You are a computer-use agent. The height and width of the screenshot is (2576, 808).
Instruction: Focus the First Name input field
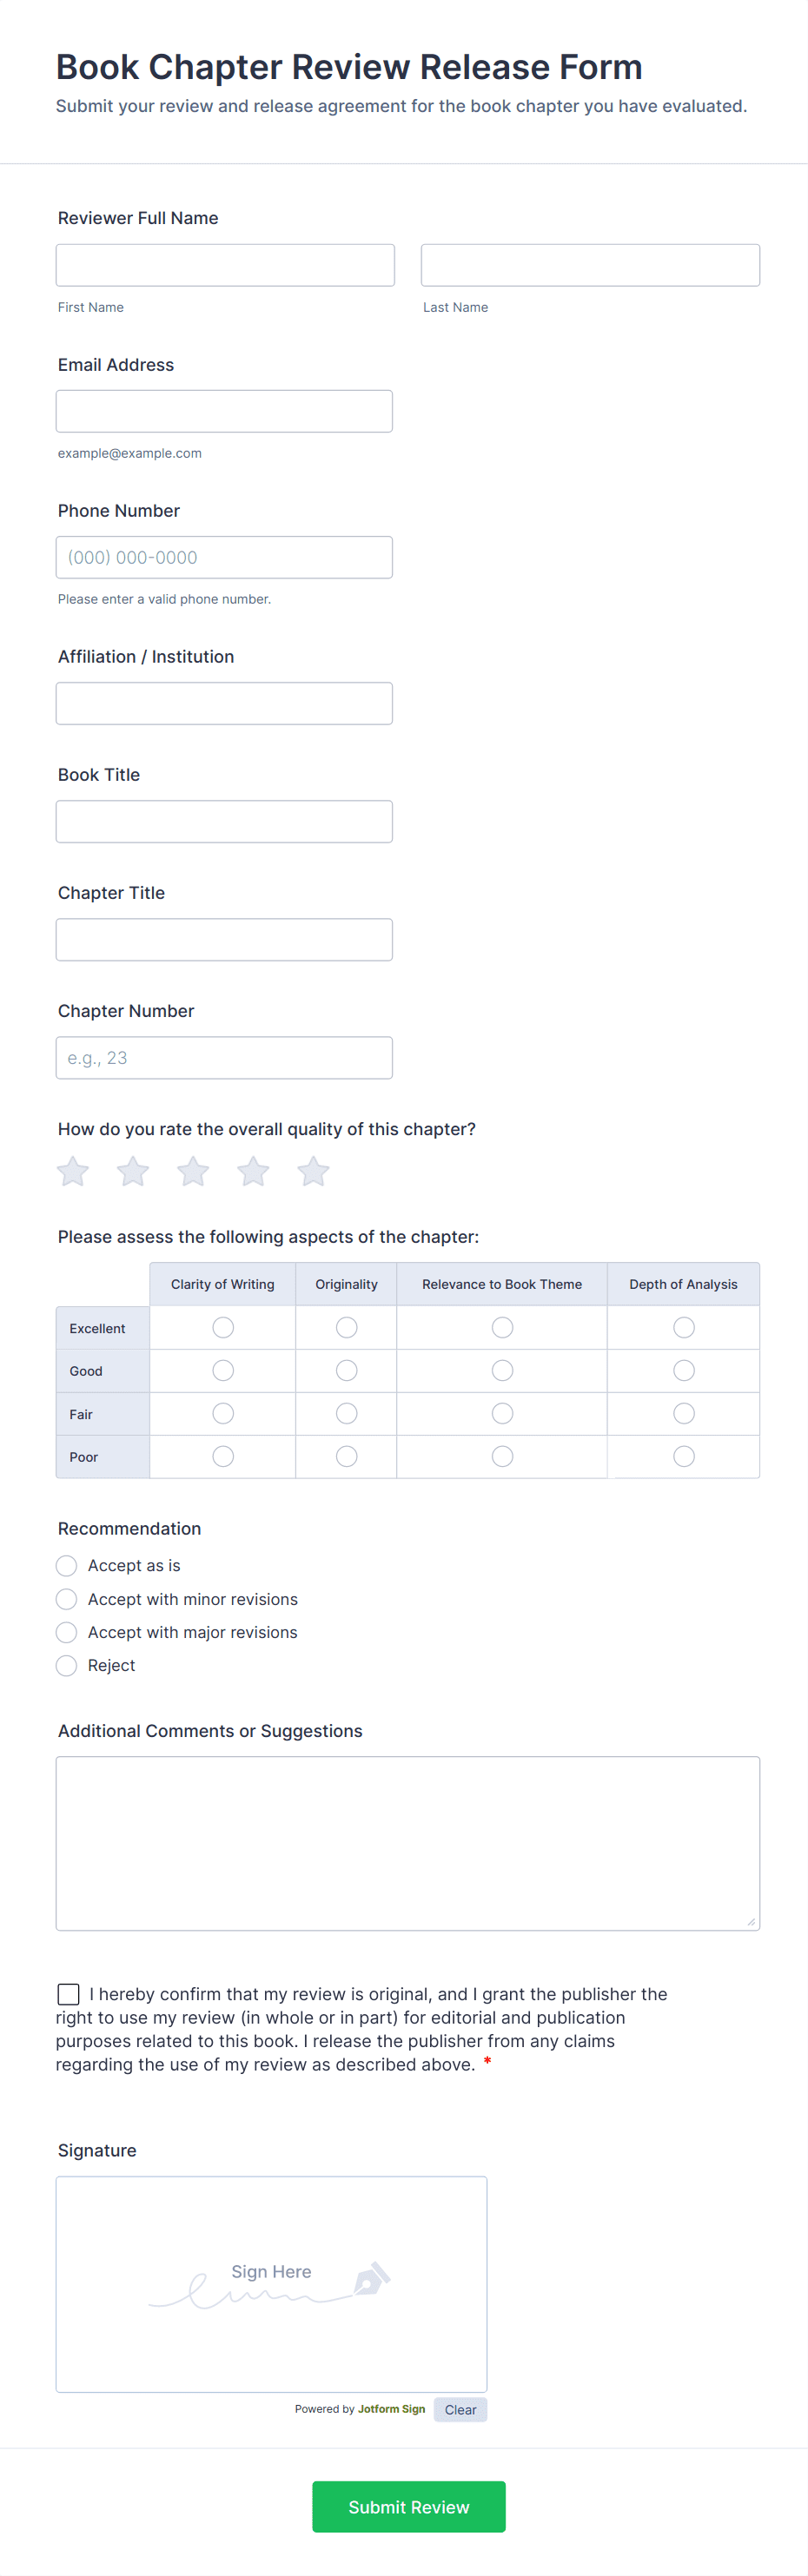click(225, 265)
